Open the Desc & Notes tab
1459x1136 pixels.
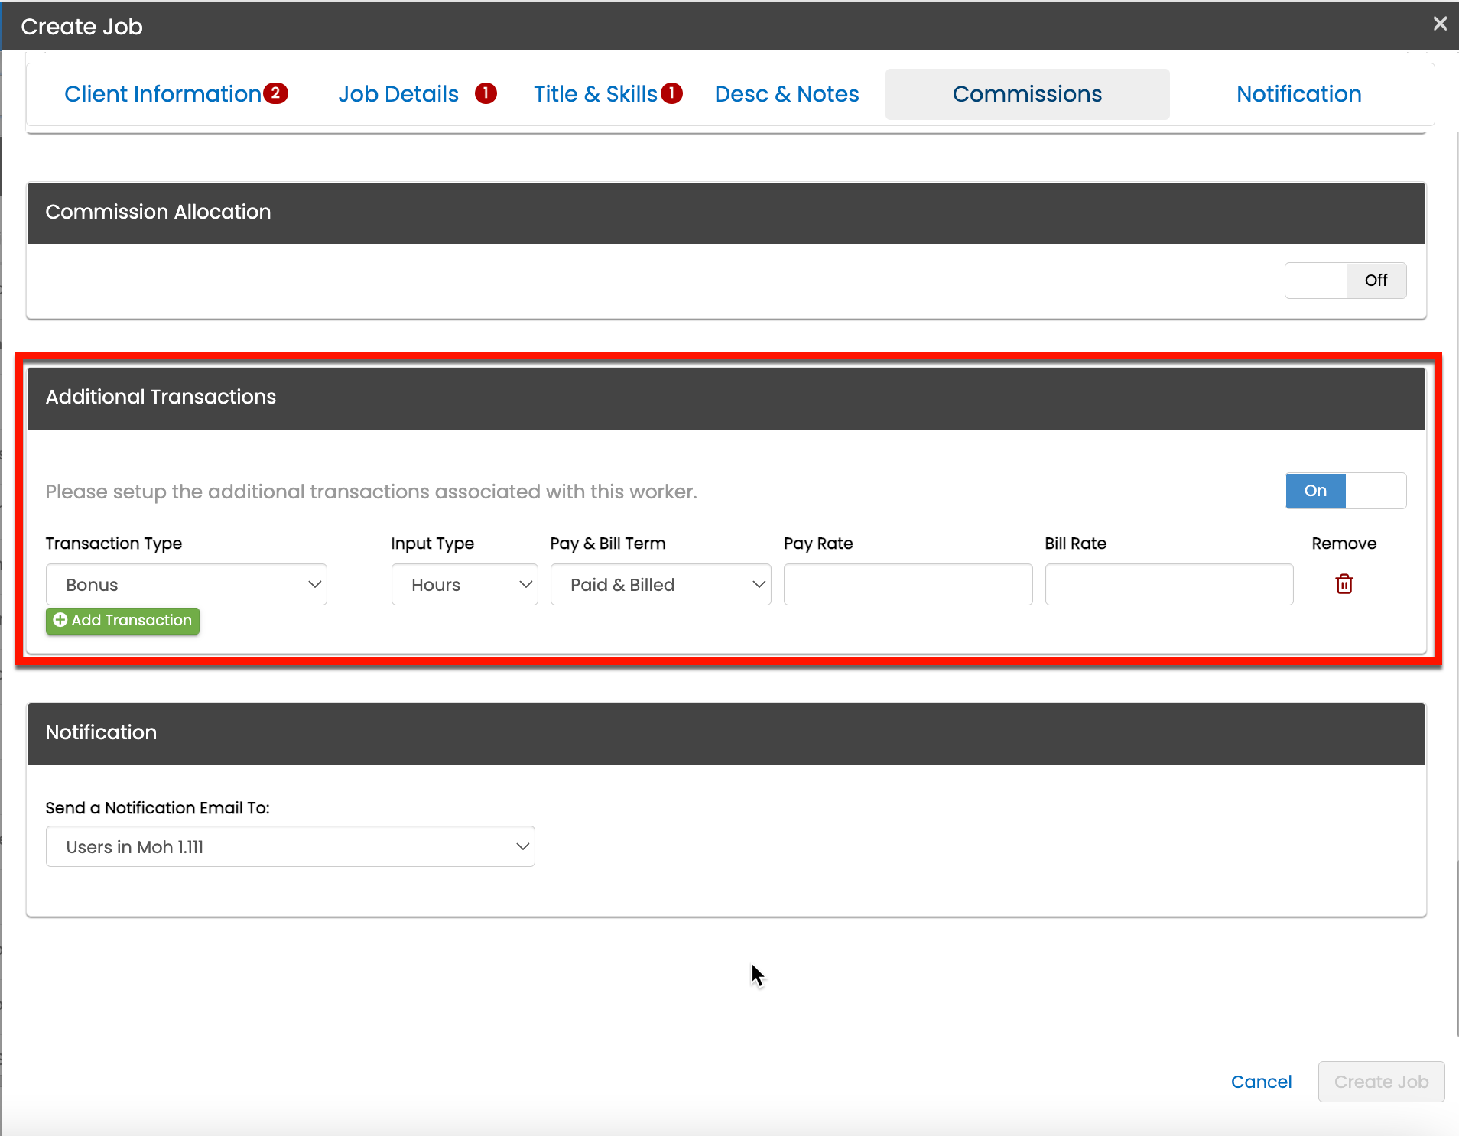pyautogui.click(x=787, y=94)
